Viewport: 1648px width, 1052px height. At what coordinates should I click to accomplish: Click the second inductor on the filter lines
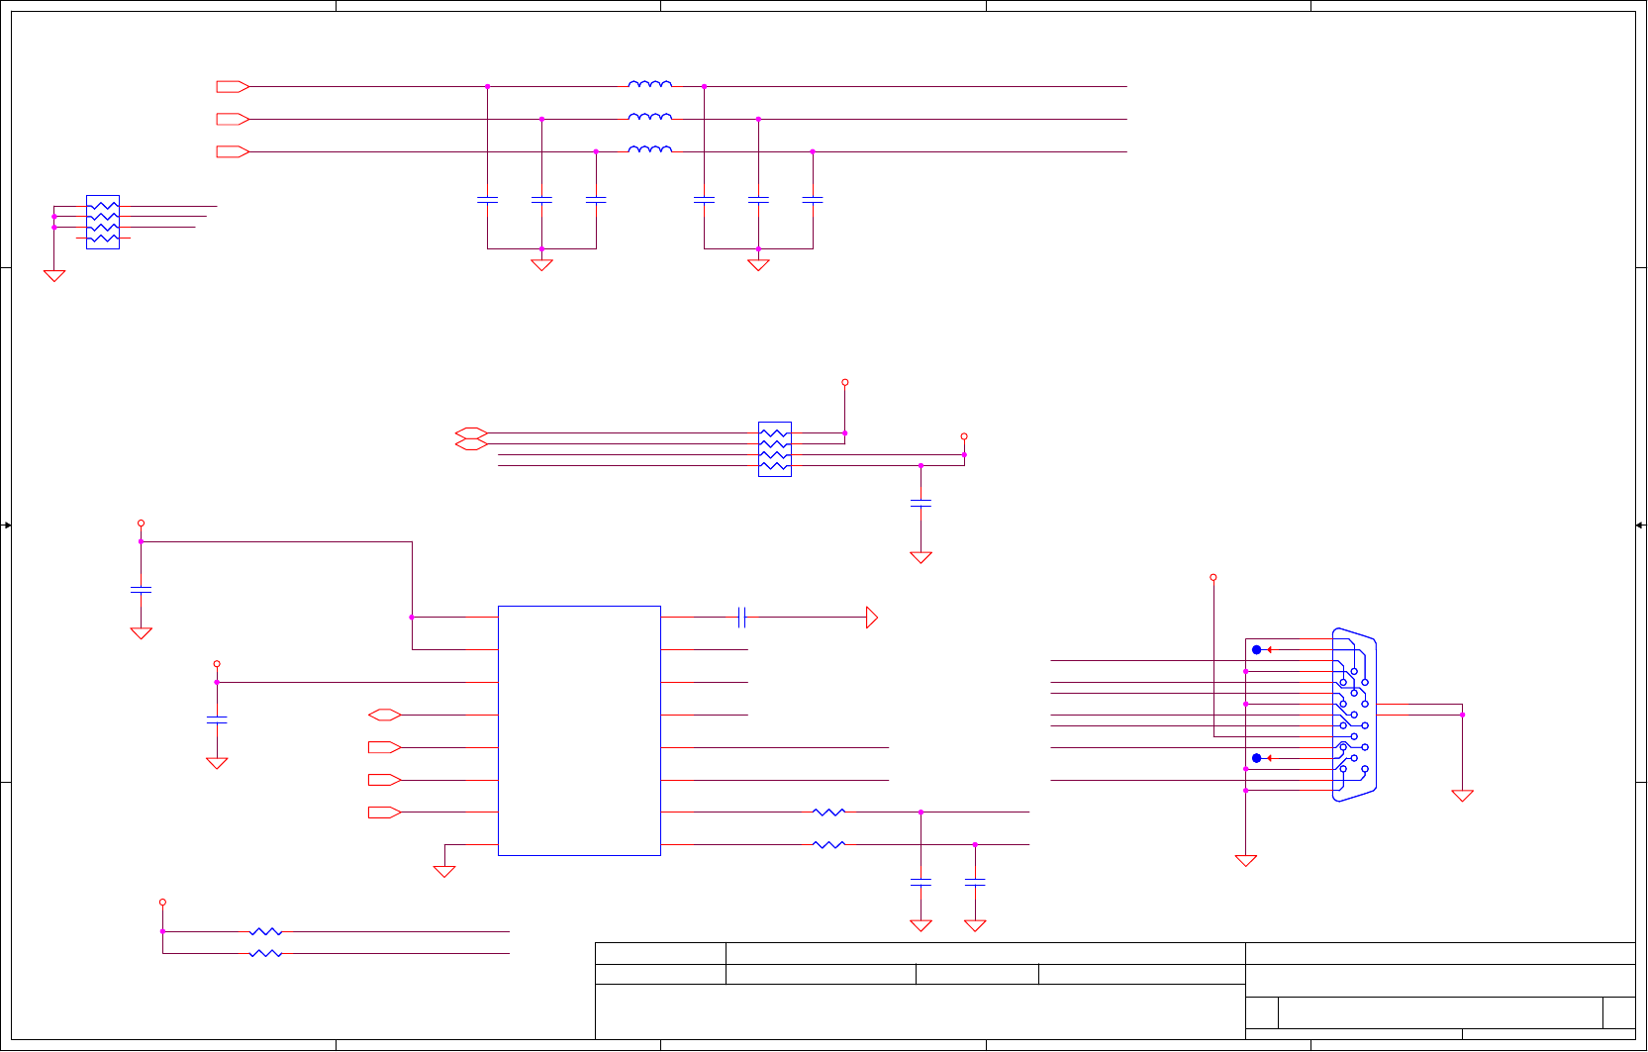[650, 117]
